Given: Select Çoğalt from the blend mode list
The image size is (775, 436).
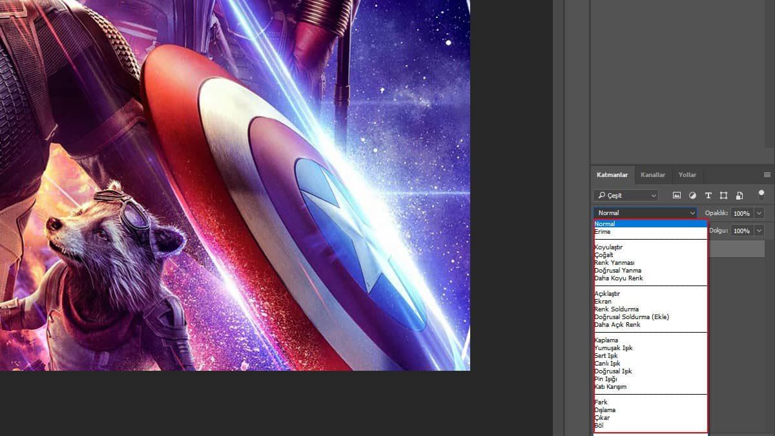Looking at the screenshot, I should (604, 254).
